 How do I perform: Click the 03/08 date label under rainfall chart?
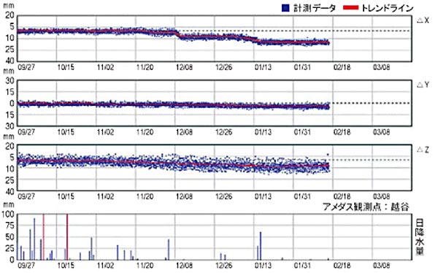pyautogui.click(x=381, y=265)
